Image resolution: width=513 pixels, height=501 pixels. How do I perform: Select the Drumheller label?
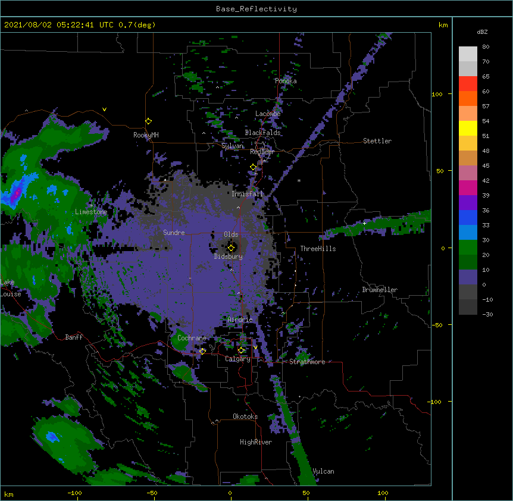coord(380,290)
